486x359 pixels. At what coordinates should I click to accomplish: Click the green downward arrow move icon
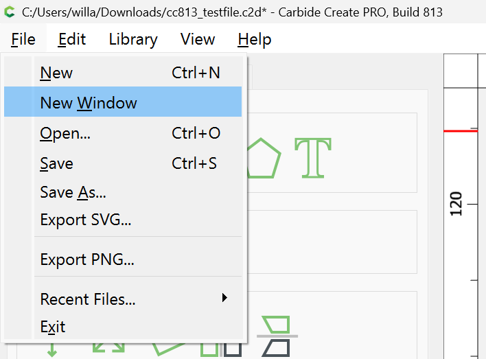click(52, 349)
